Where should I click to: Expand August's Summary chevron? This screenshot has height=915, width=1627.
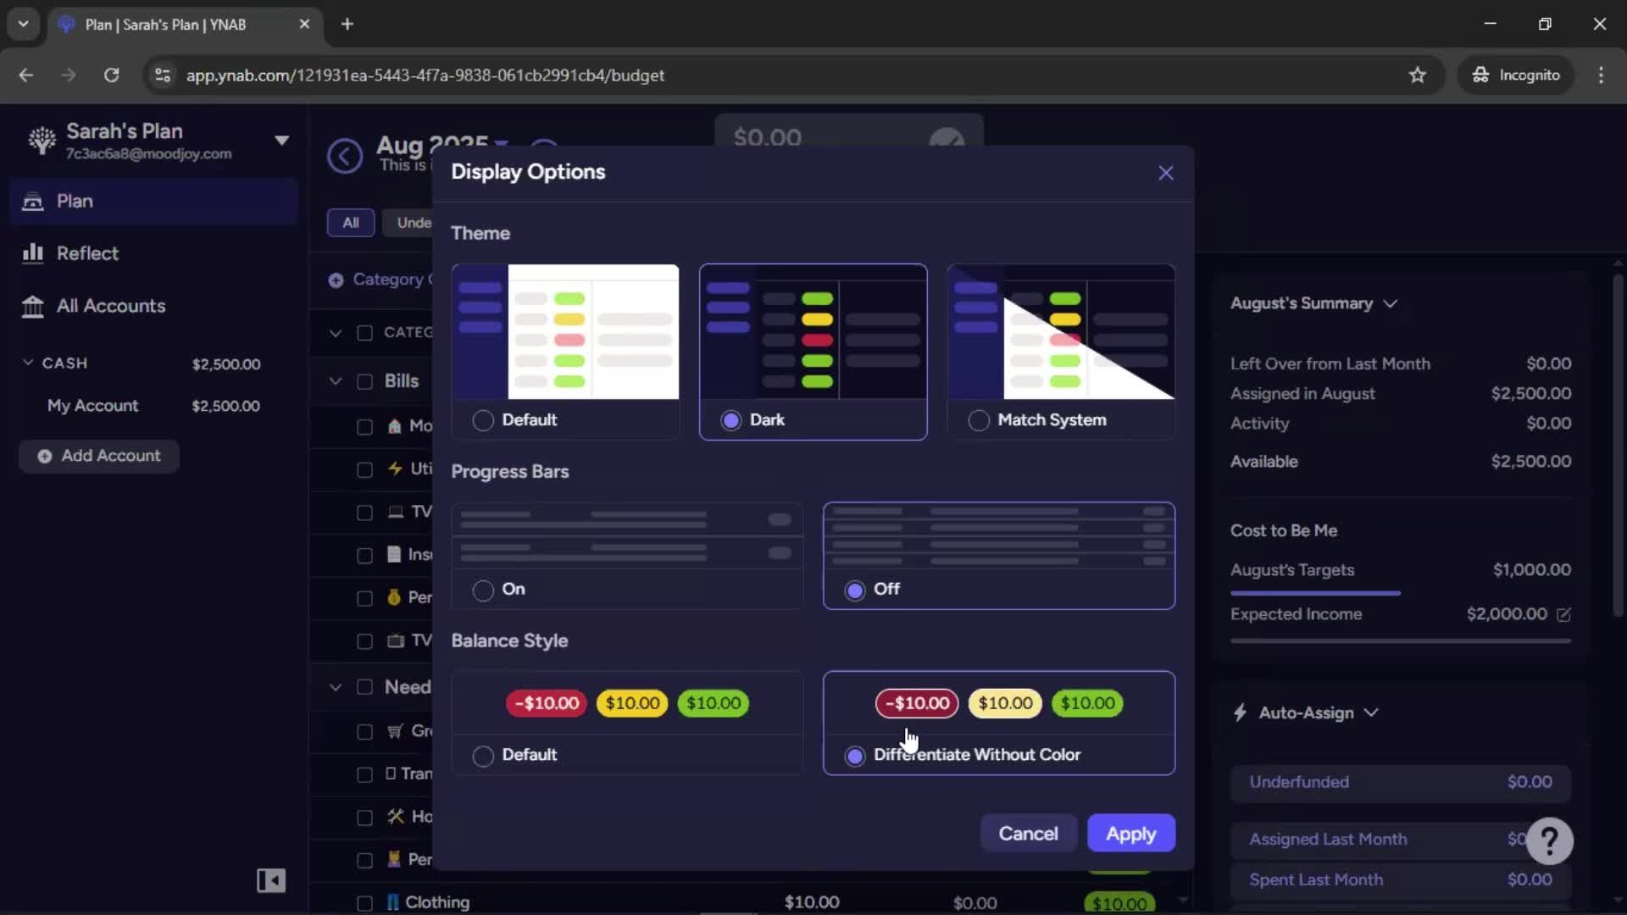(1391, 303)
